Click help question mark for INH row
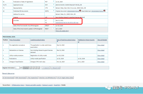 click(53, 5)
